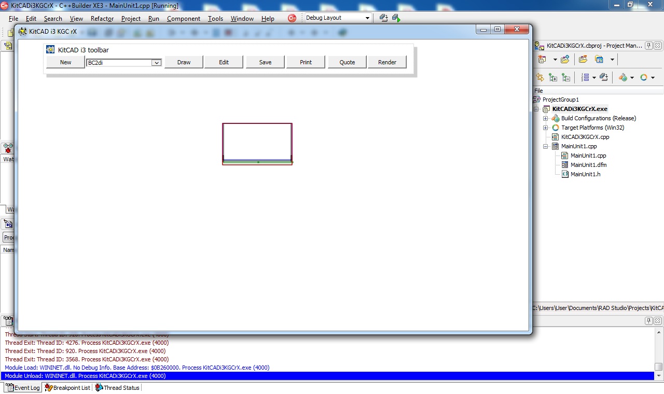
Task: Click the Draw button
Action: 184,62
